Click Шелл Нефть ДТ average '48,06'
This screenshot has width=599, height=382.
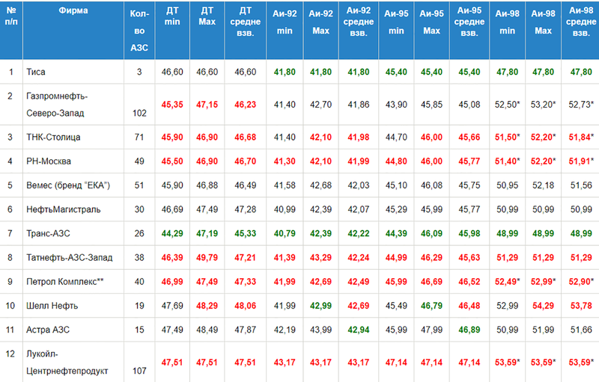(246, 306)
